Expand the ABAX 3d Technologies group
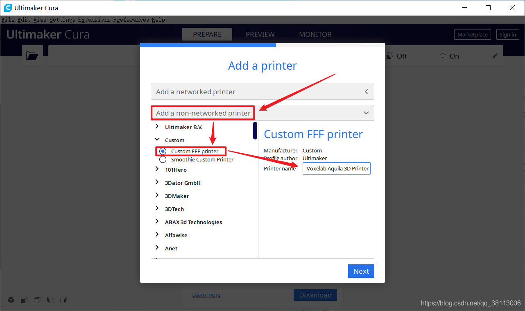 click(x=157, y=222)
